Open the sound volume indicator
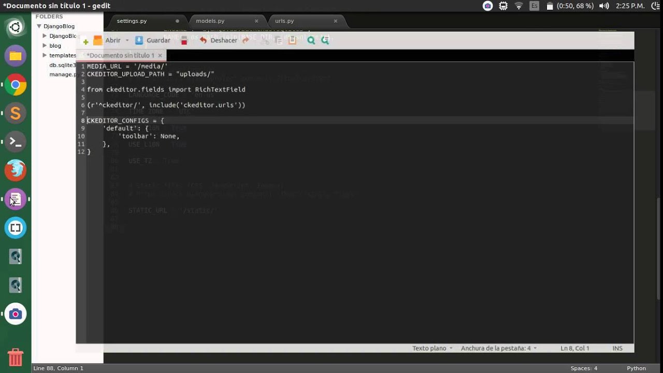Viewport: 663px width, 373px height. (x=604, y=6)
